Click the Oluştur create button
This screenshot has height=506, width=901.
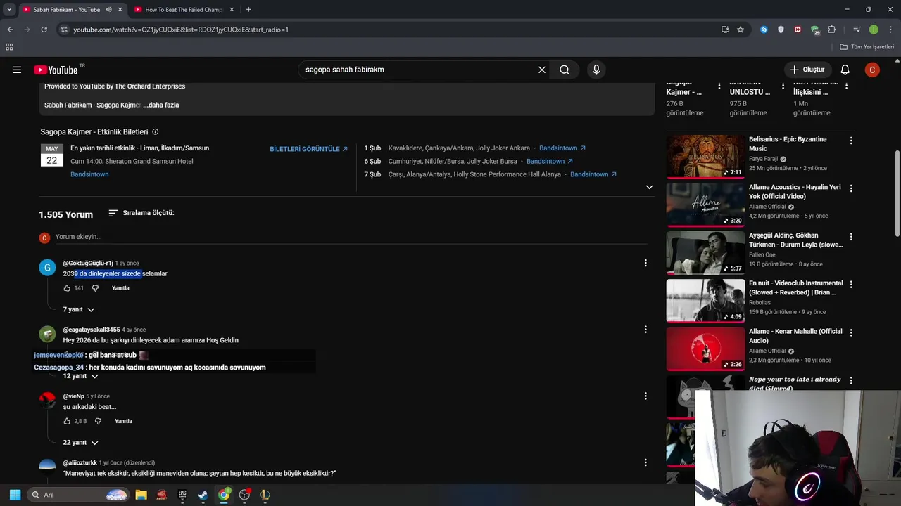(x=807, y=70)
